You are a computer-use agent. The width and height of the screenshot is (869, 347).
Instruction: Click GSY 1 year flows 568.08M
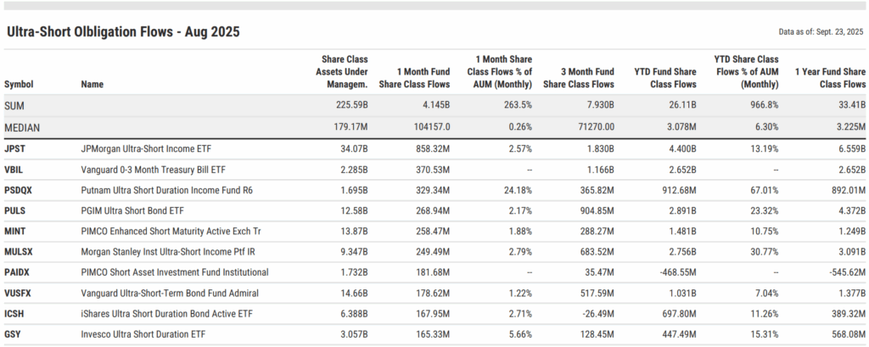pyautogui.click(x=849, y=334)
